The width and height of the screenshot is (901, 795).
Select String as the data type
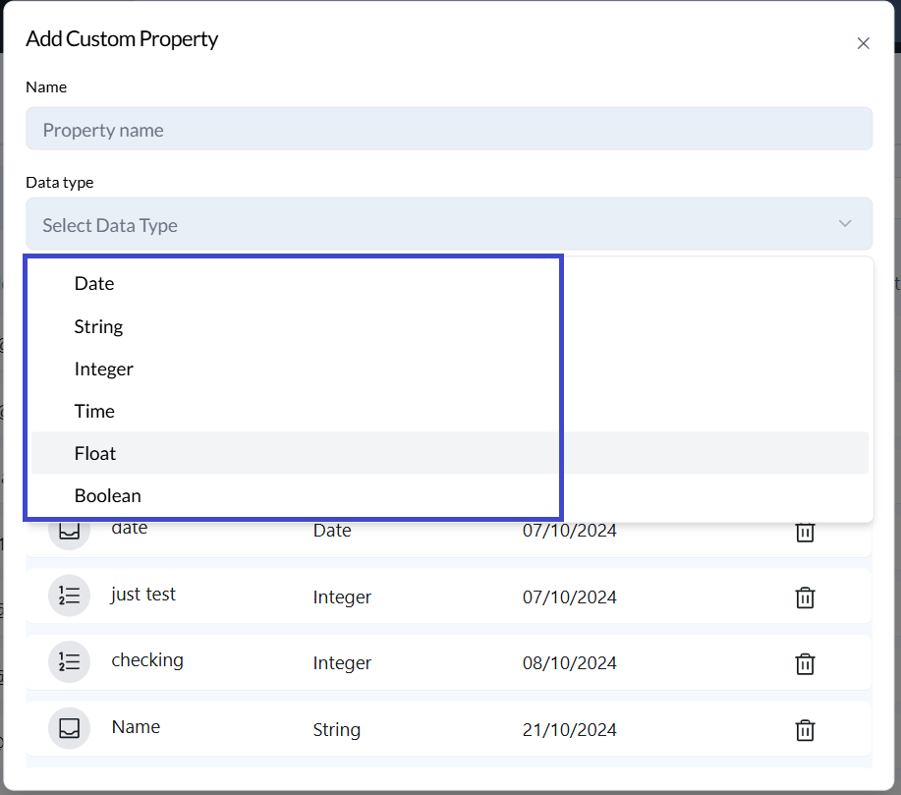[x=98, y=326]
